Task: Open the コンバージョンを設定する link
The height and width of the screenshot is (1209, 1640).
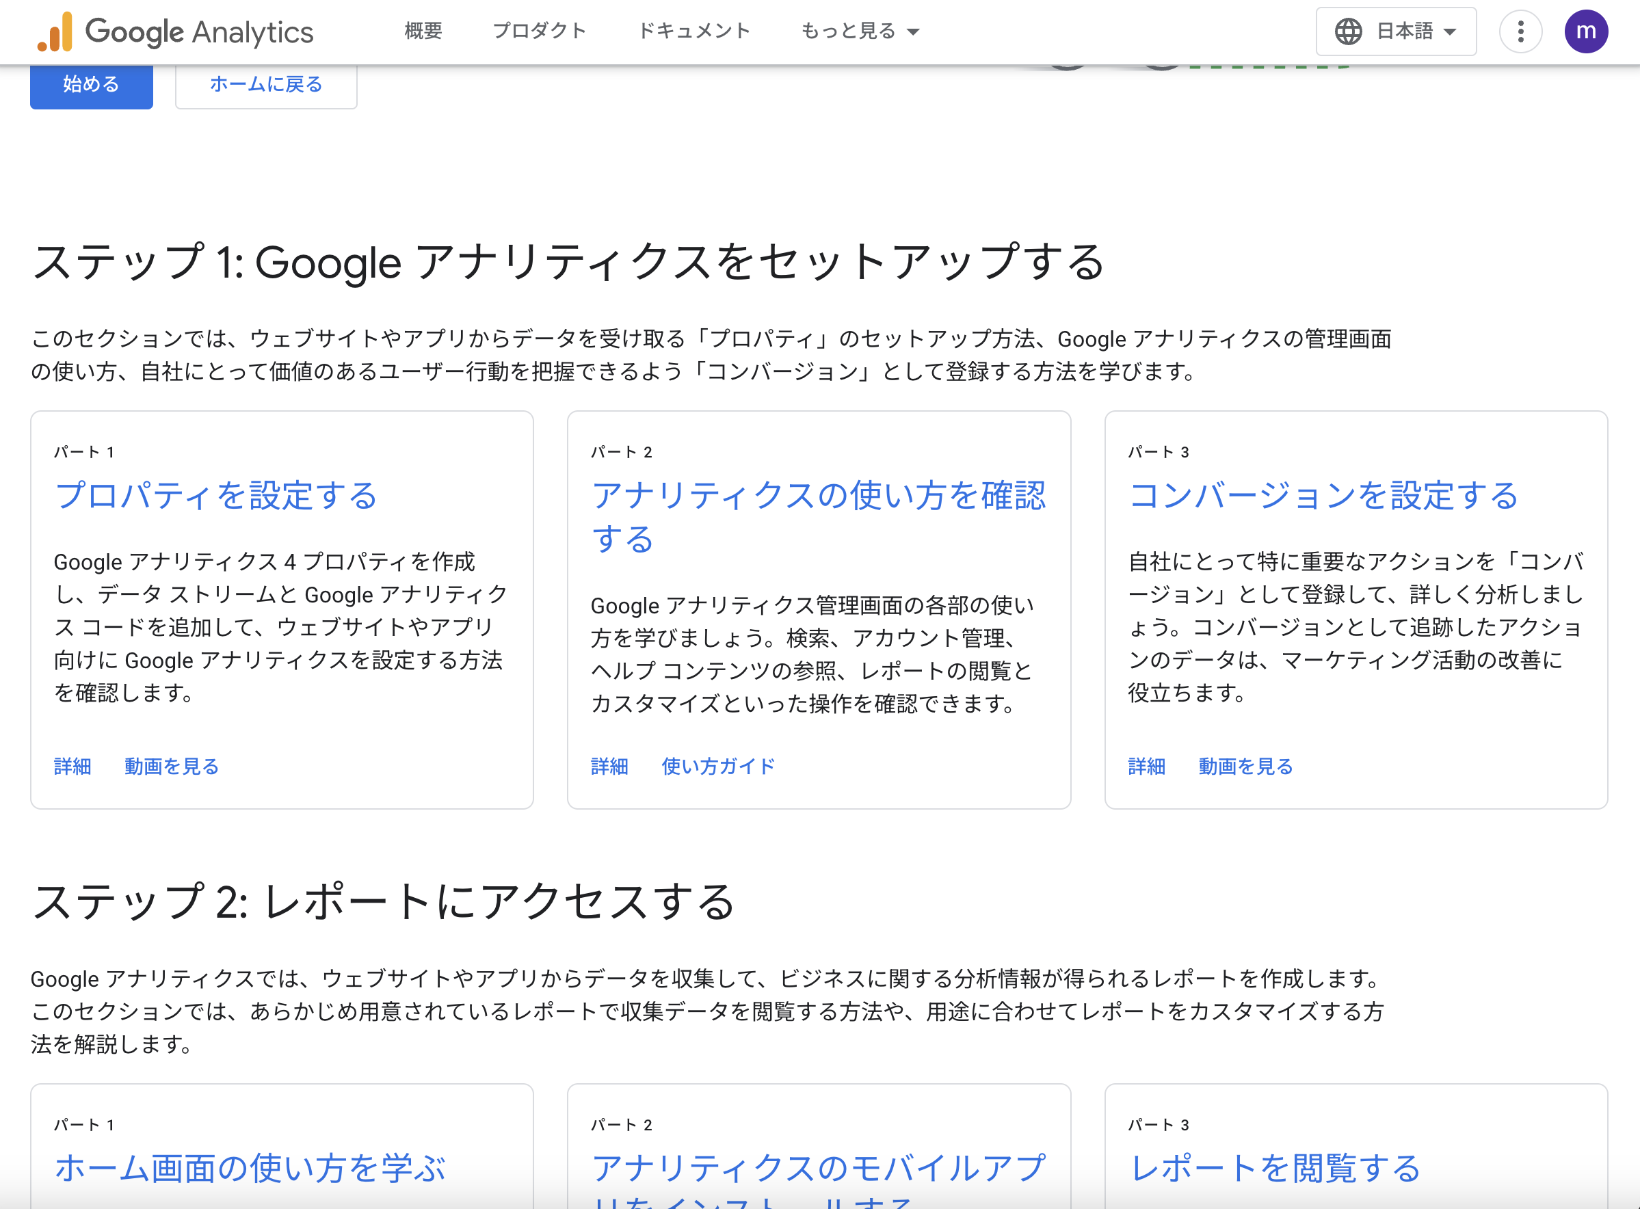Action: tap(1323, 496)
